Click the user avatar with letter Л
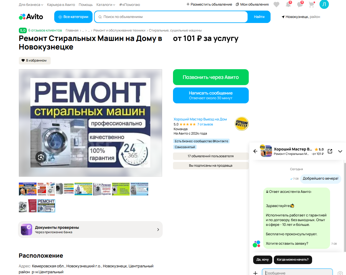This screenshot has width=346, height=275. (x=324, y=4)
